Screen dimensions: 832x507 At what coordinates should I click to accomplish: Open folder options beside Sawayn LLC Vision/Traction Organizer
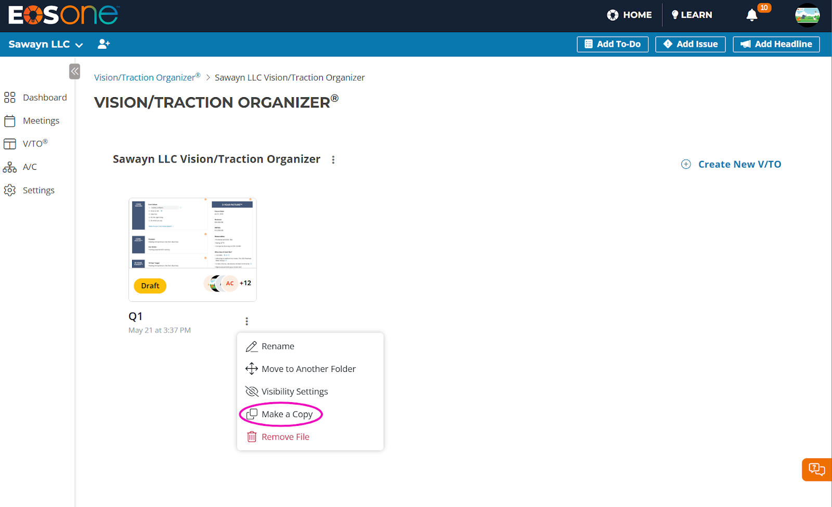pyautogui.click(x=333, y=160)
